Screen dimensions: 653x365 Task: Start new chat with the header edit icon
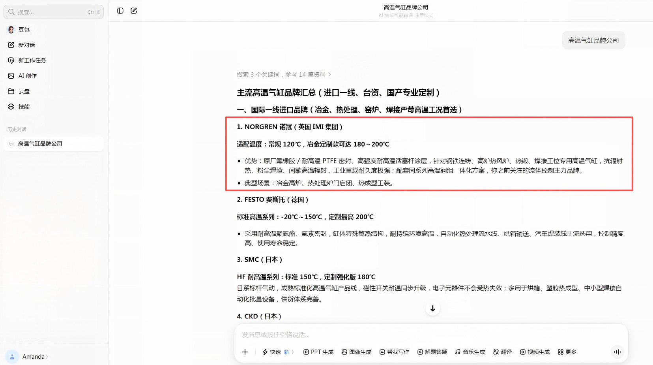[134, 11]
